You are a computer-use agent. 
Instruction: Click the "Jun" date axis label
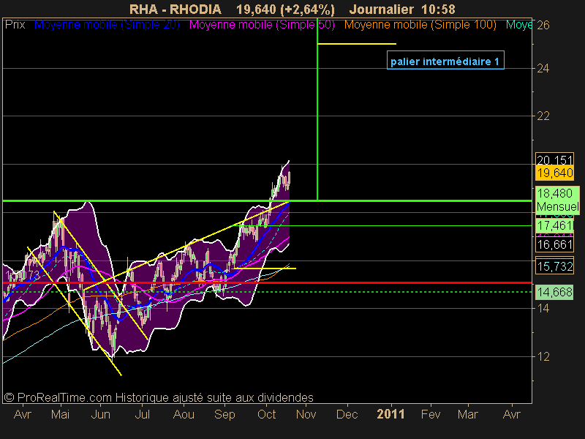pos(101,414)
